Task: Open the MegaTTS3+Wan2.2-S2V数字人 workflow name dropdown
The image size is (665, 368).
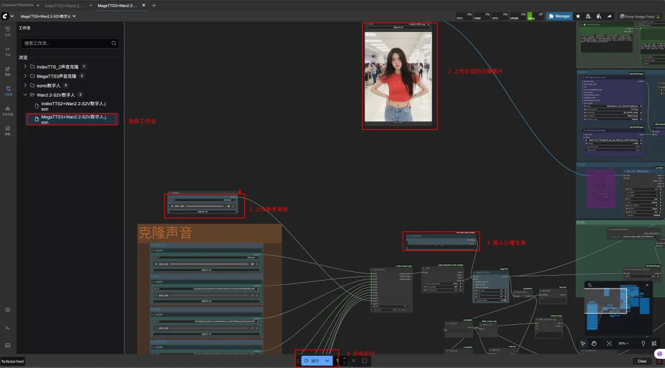Action: (x=48, y=16)
